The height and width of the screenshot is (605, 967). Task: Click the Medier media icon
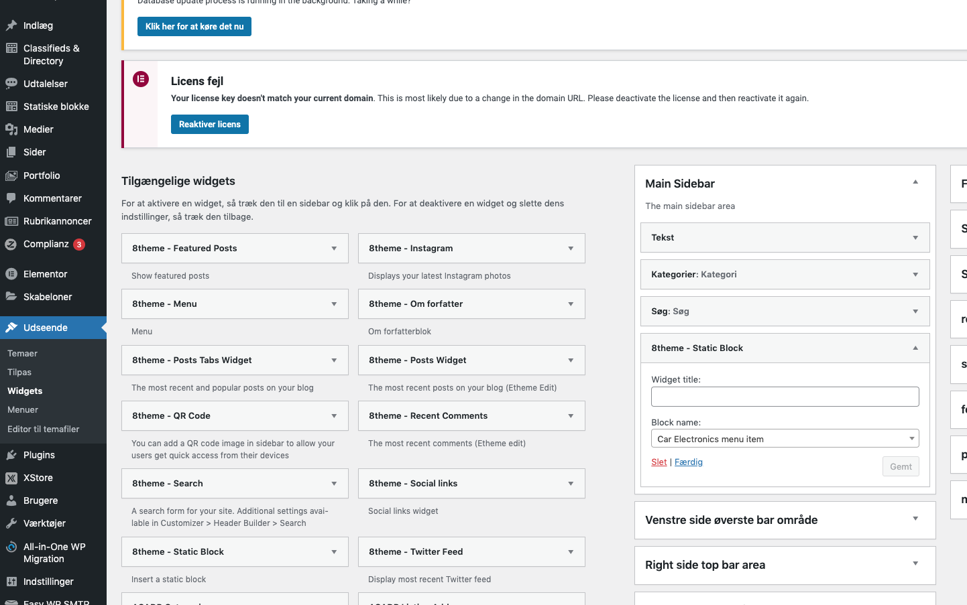[x=11, y=129]
